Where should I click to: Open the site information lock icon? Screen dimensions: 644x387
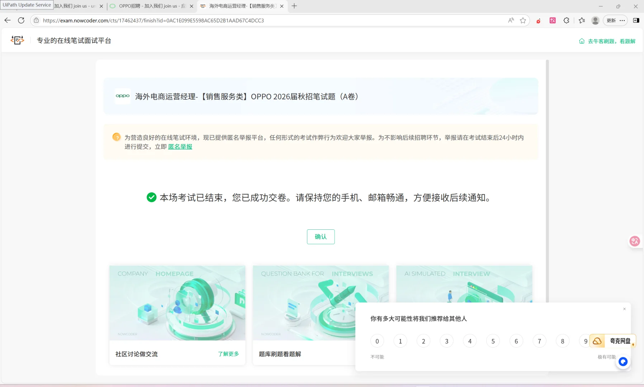click(36, 20)
